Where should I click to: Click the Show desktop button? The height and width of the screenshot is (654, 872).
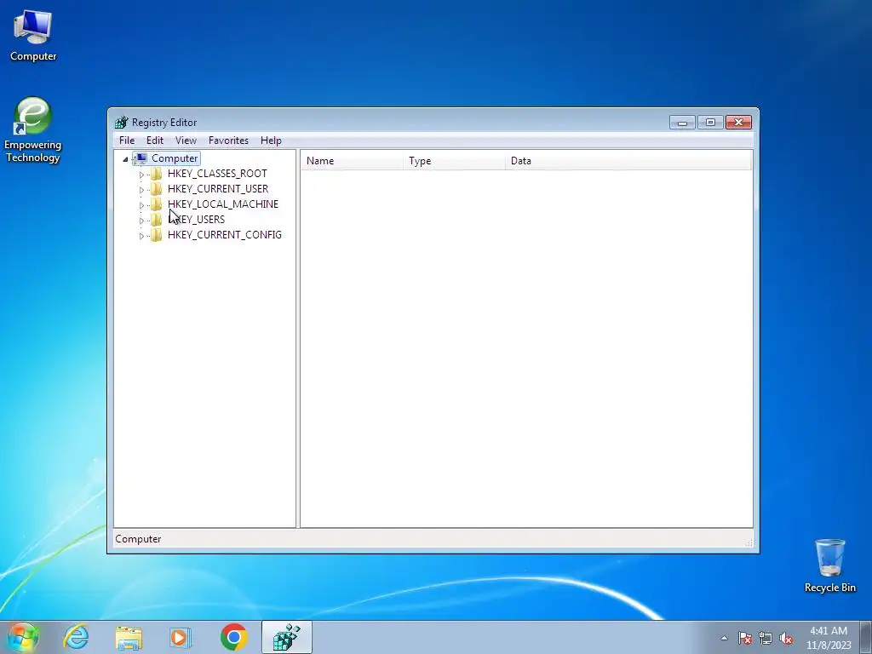pos(866,637)
